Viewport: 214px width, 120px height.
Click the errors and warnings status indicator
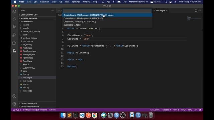coord(17,110)
